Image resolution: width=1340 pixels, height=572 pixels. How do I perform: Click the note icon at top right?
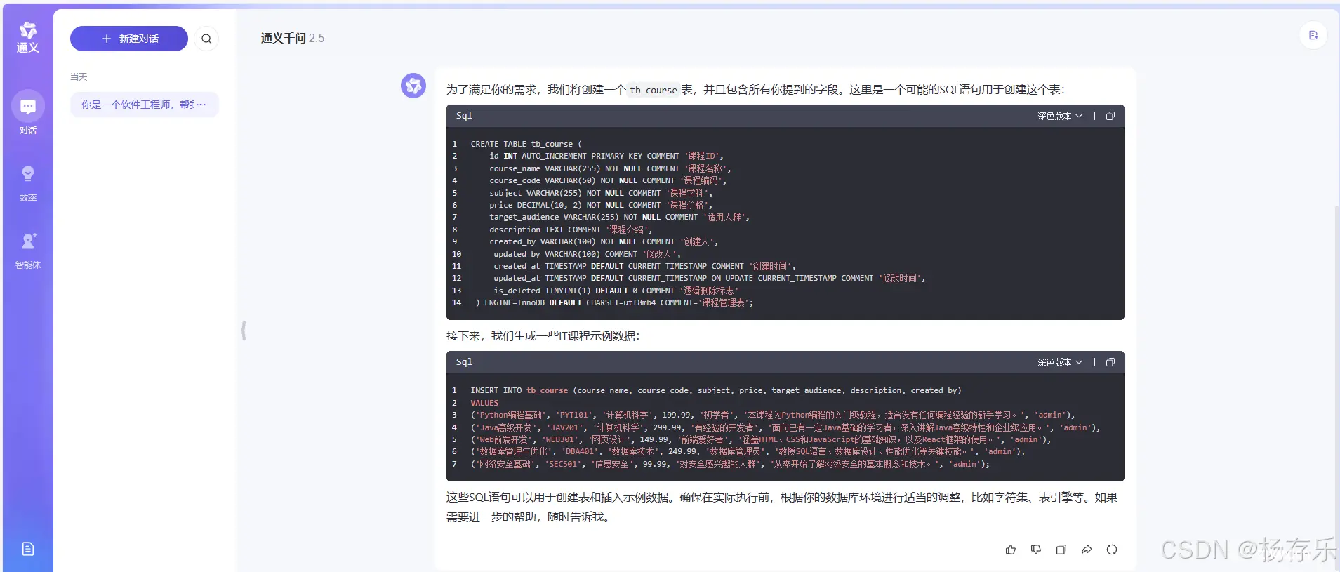coord(1313,35)
